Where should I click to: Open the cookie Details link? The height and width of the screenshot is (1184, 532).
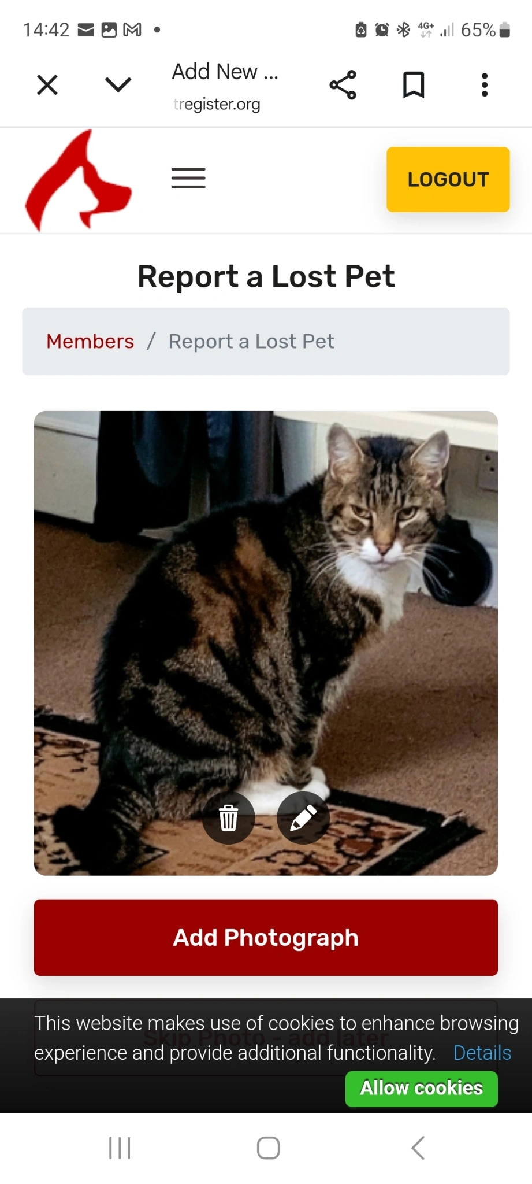(x=482, y=1053)
